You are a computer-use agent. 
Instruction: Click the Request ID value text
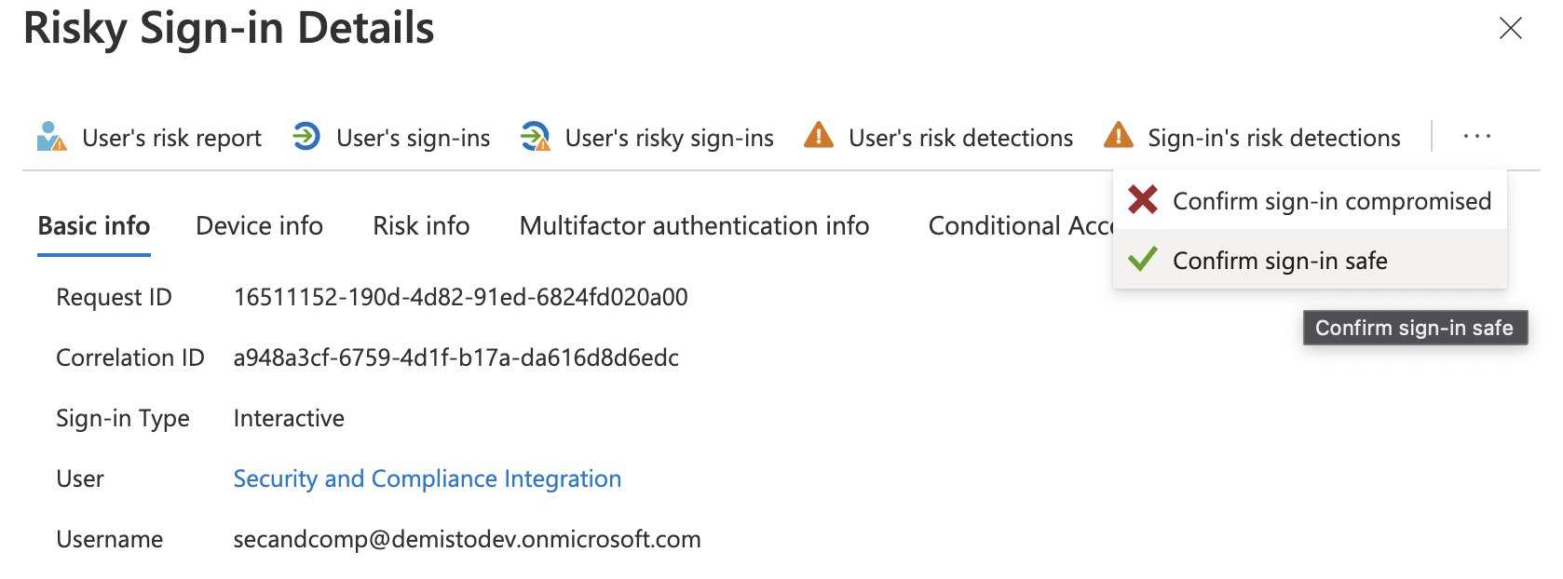click(x=460, y=297)
